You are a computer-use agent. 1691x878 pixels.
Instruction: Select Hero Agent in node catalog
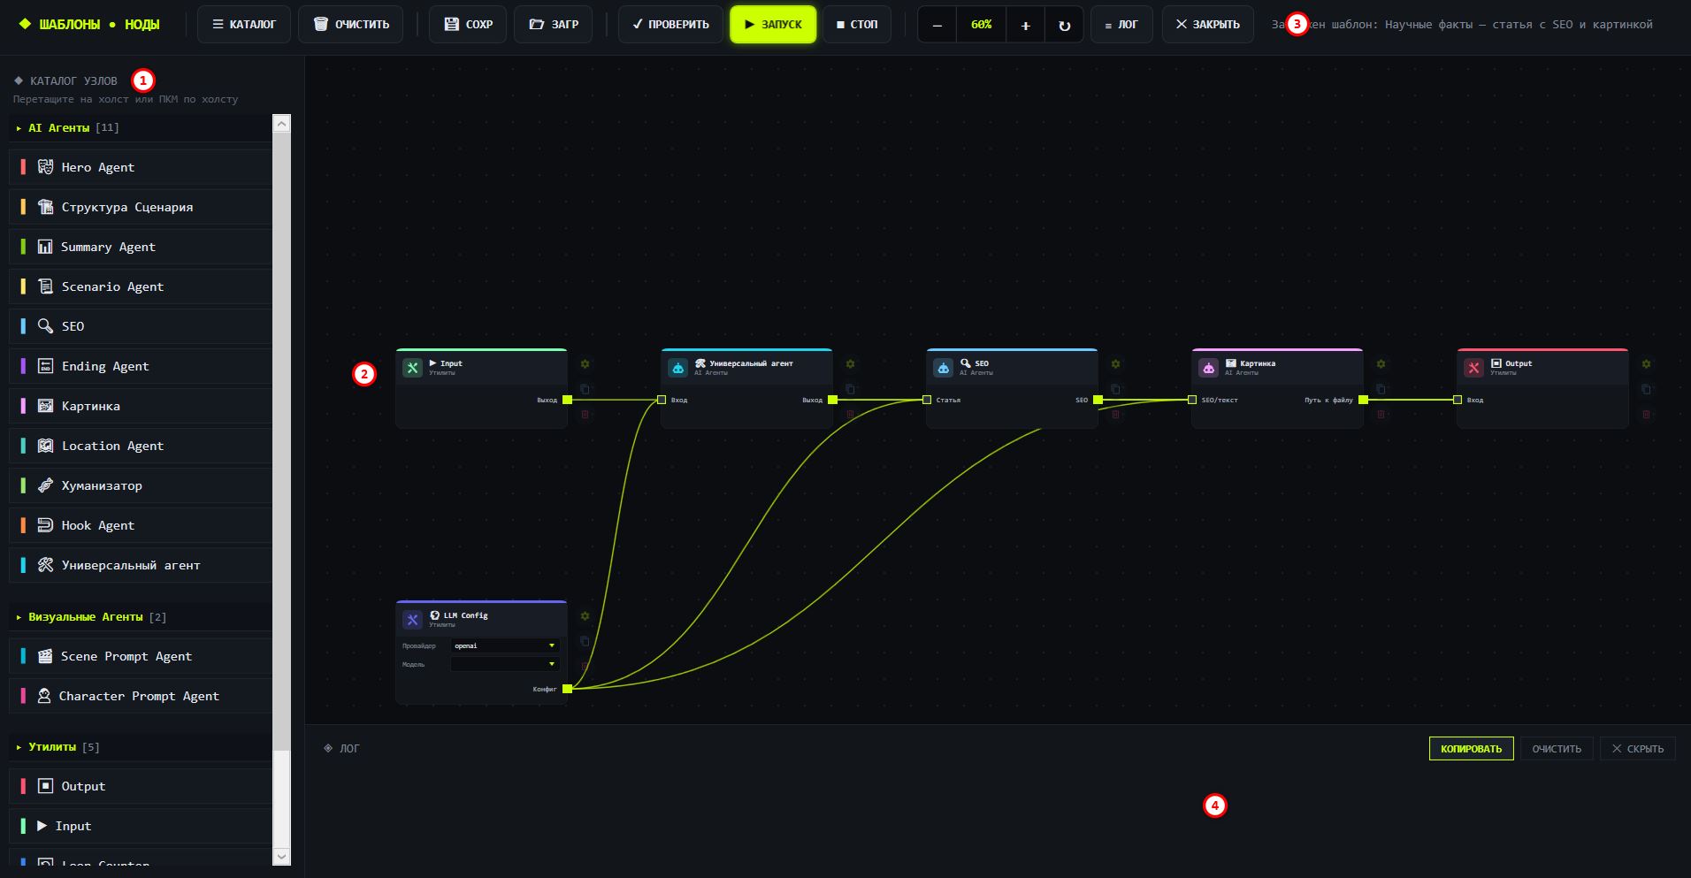pyautogui.click(x=142, y=167)
